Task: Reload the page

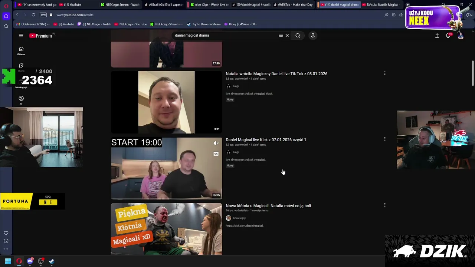Action: [x=33, y=15]
